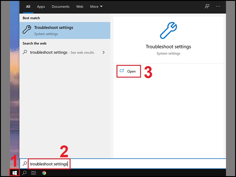Image resolution: width=236 pixels, height=177 pixels.
Task: Click the large blue wrench preview icon
Action: [168, 30]
